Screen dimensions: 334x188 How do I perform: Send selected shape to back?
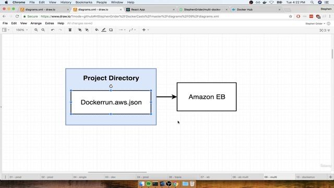[x=87, y=30]
